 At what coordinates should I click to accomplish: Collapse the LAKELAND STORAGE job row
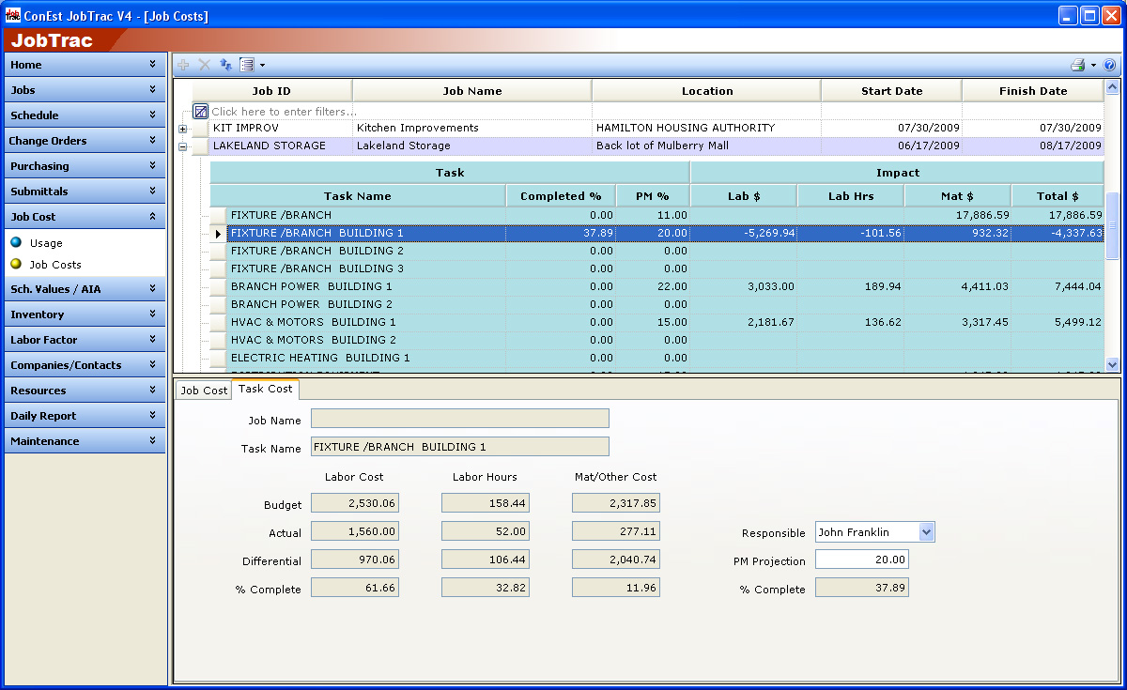coord(183,146)
